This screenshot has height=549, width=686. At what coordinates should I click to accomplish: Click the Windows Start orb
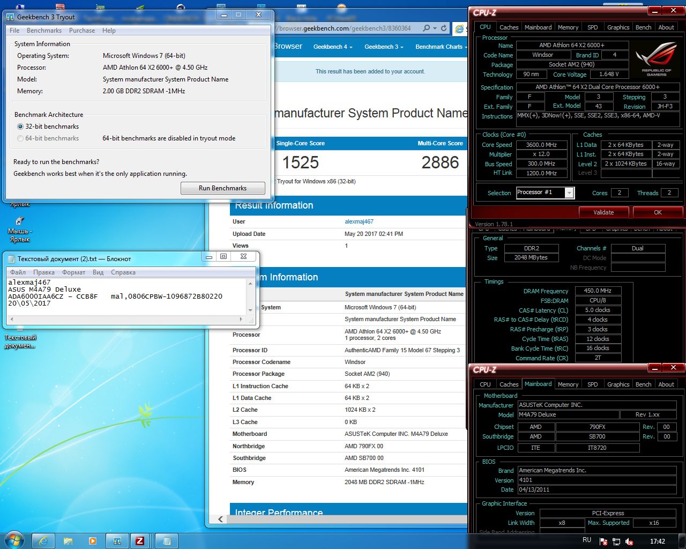(13, 540)
